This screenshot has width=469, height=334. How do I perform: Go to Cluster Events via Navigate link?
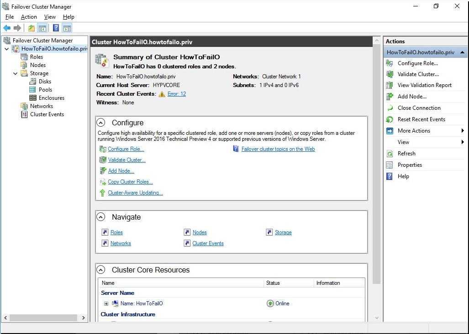point(208,244)
